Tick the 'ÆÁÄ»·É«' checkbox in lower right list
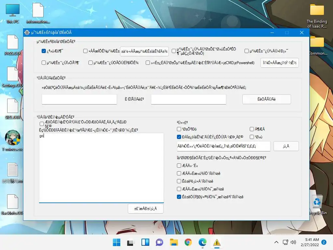Viewport: 333px width, 250px height. [x=179, y=166]
